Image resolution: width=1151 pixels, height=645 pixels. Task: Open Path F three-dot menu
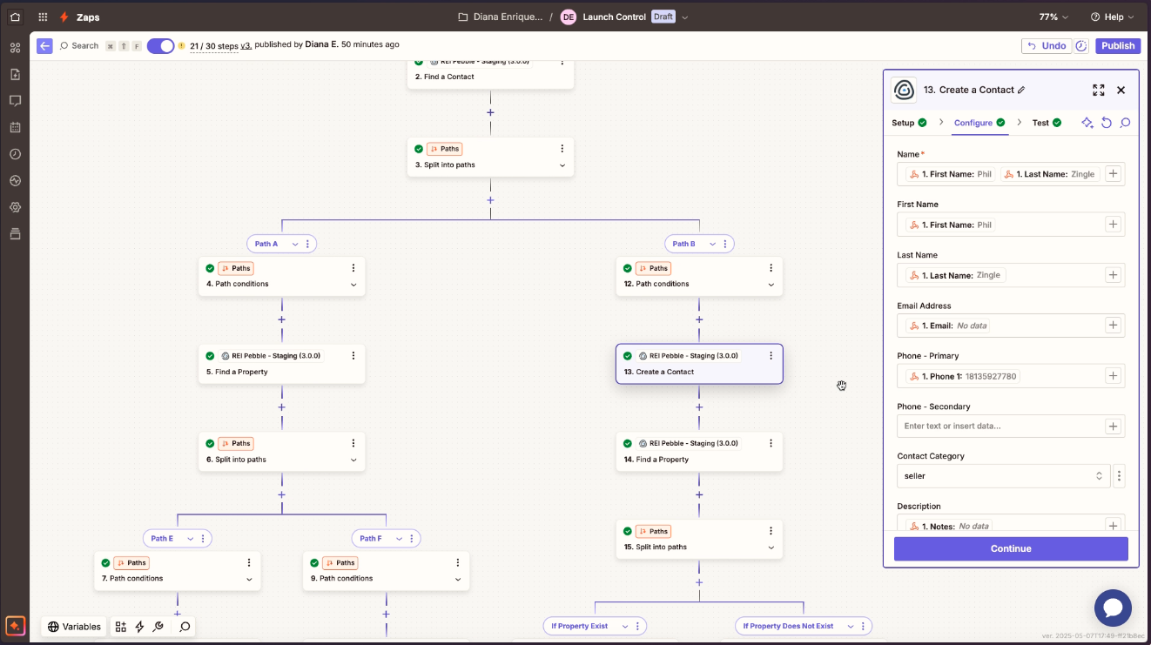tap(412, 539)
